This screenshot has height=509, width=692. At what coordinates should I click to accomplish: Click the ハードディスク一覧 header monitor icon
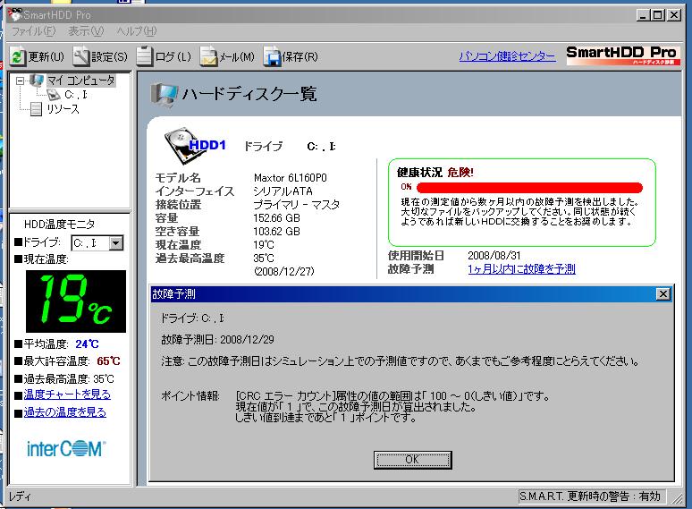(x=164, y=95)
